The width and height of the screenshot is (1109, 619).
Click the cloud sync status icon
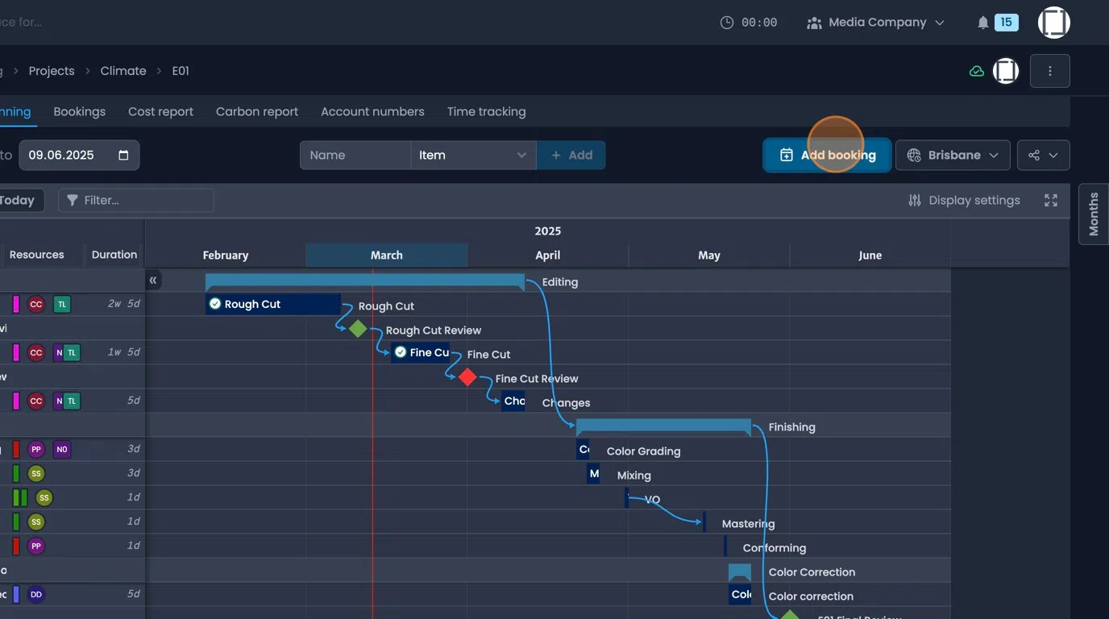(x=976, y=71)
